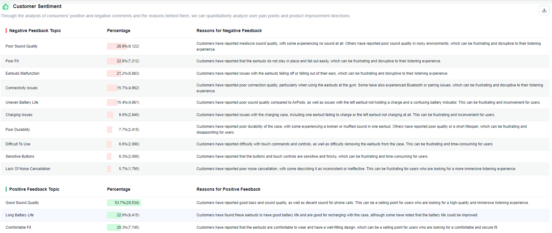Click the reason about the charging case issues
Screen dimensions: 552x233
tap(346, 115)
